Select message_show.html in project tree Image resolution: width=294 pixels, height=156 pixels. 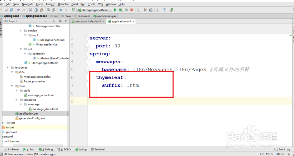(45, 109)
